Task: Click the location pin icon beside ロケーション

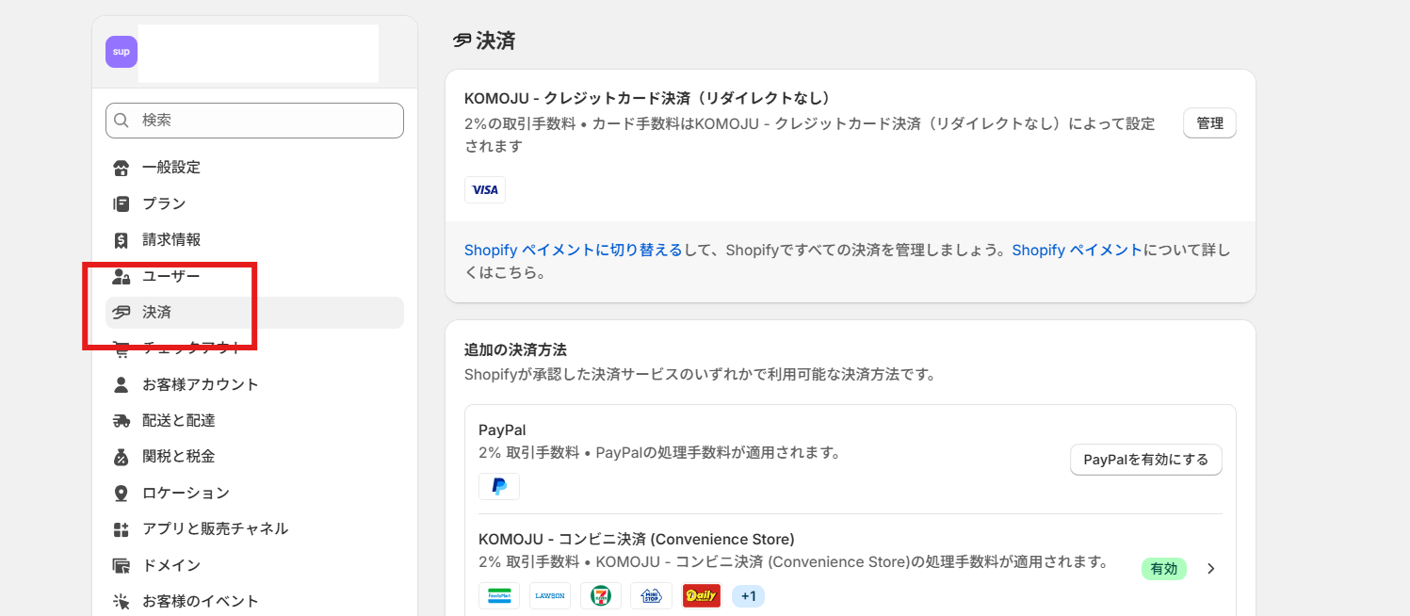Action: [x=121, y=493]
